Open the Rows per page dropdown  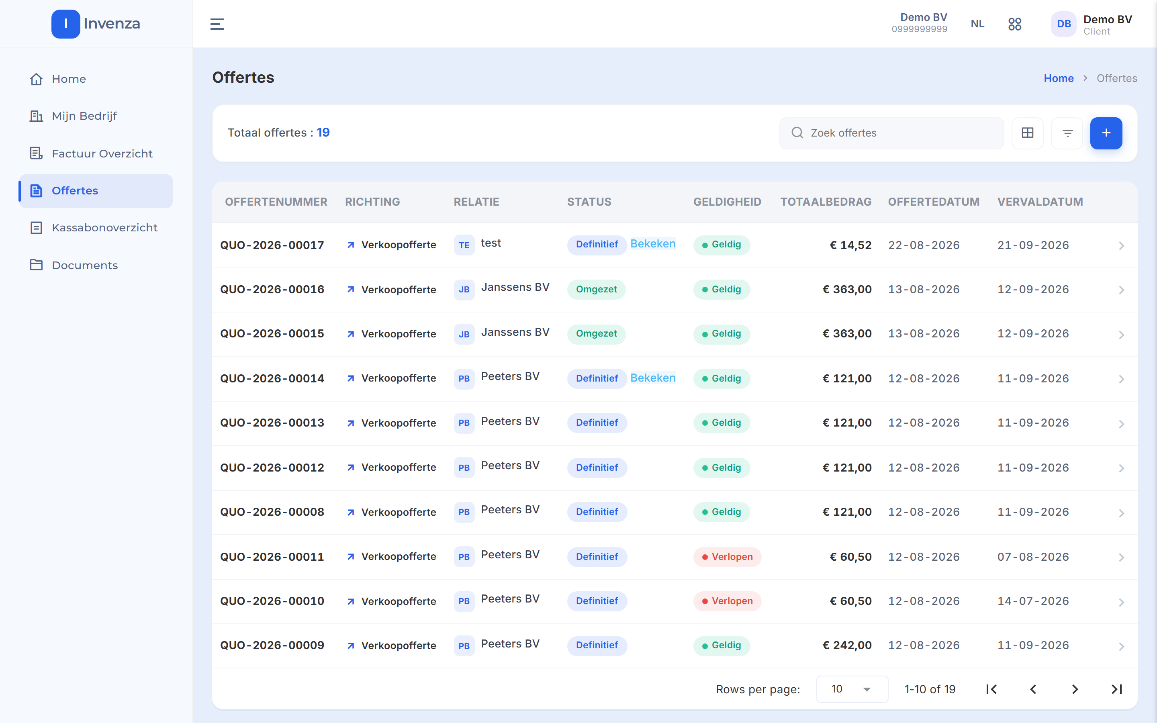click(852, 689)
